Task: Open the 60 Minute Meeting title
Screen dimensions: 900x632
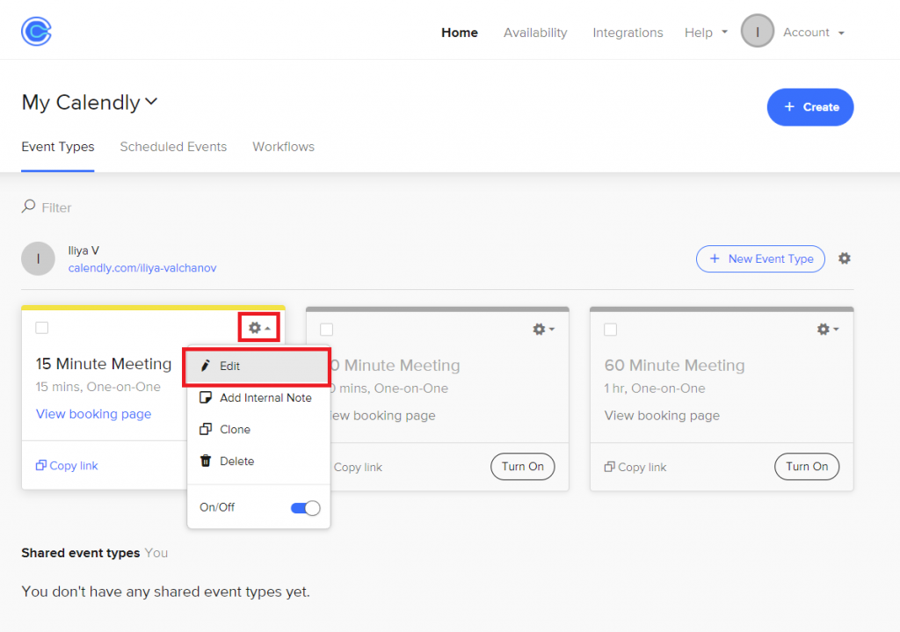Action: click(x=674, y=366)
